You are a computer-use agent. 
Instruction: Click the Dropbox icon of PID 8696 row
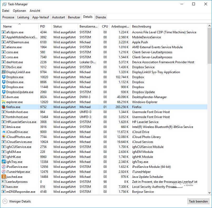point(4,82)
